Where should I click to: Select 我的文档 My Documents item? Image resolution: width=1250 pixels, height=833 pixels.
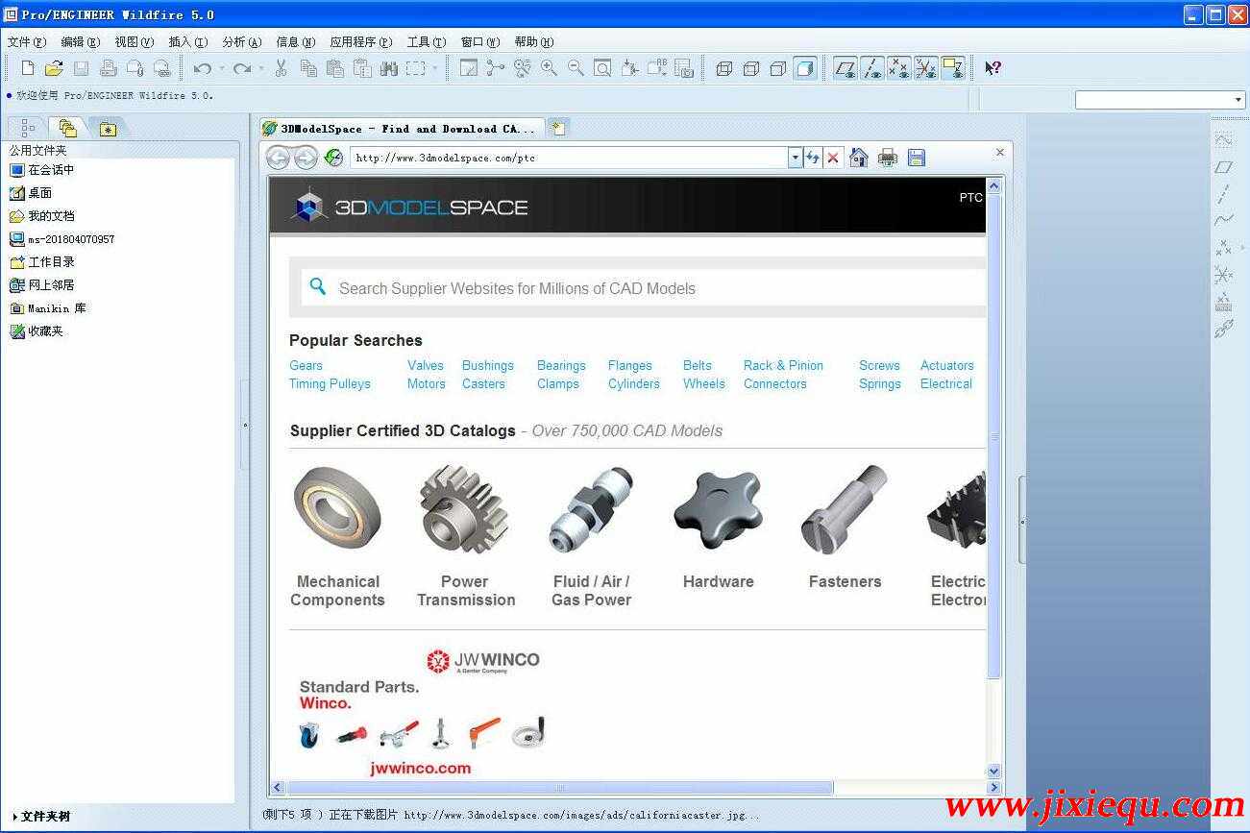42,216
